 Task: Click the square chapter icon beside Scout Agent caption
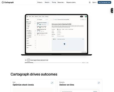click(x=28, y=60)
